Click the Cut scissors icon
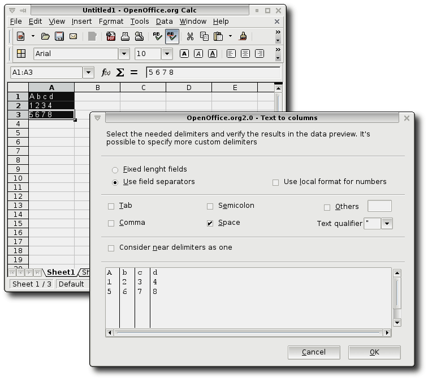This screenshot has height=380, width=428. coord(190,36)
